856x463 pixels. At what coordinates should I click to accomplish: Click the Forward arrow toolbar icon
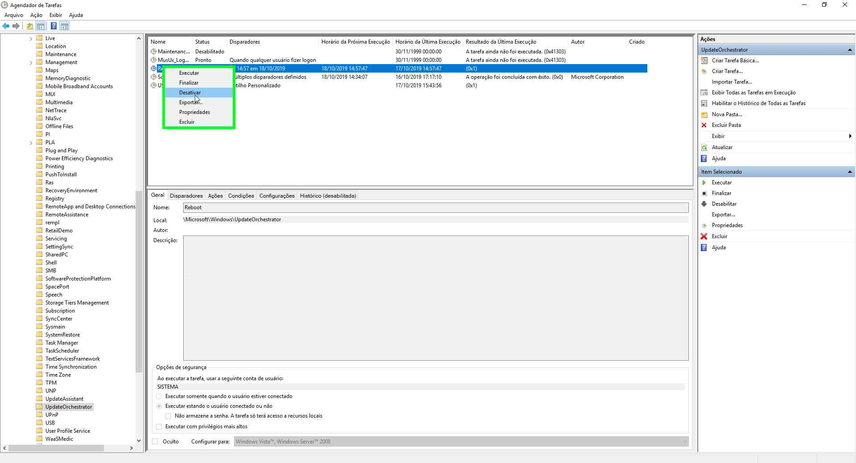click(16, 26)
